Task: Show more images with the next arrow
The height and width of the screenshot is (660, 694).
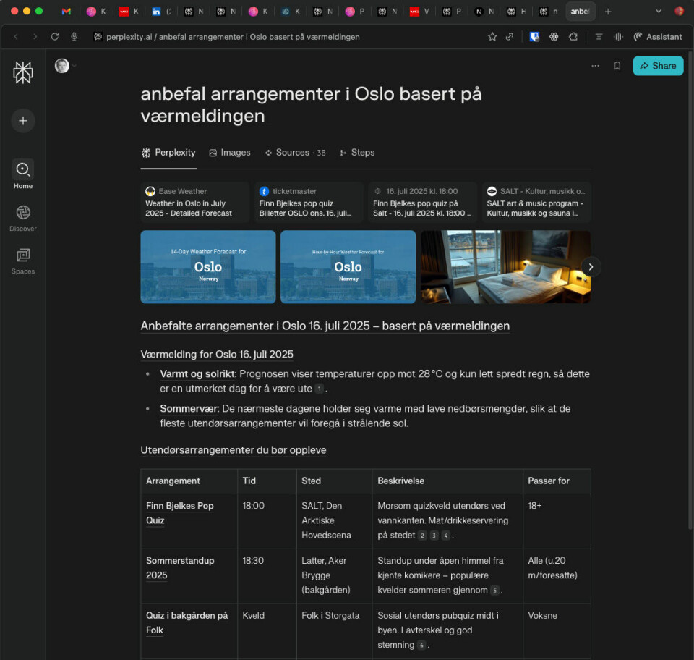Action: click(x=591, y=266)
